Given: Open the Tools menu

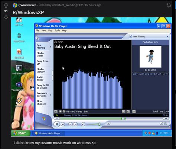Looking at the screenshot, I should click(57, 30).
